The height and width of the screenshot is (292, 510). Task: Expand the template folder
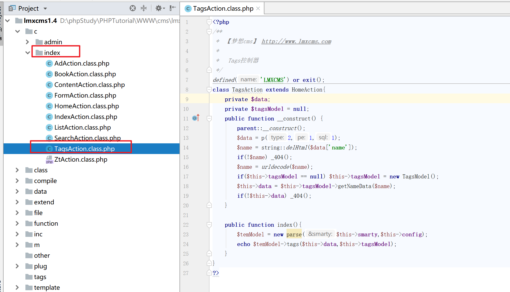tap(17, 287)
